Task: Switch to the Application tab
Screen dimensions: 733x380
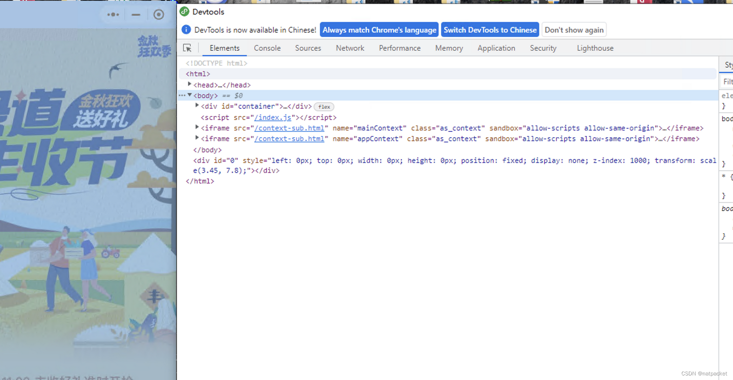Action: (496, 48)
